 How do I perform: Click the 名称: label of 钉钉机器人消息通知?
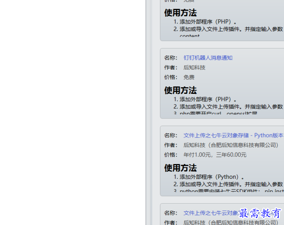click(x=171, y=58)
